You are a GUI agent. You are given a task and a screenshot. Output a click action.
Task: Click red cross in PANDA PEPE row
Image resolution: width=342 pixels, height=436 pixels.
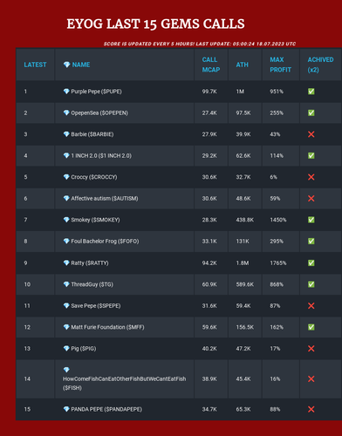(x=311, y=409)
